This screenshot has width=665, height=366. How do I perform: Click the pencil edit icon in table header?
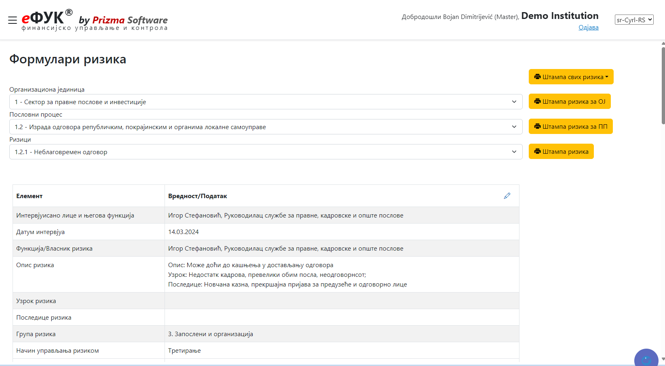pyautogui.click(x=507, y=196)
